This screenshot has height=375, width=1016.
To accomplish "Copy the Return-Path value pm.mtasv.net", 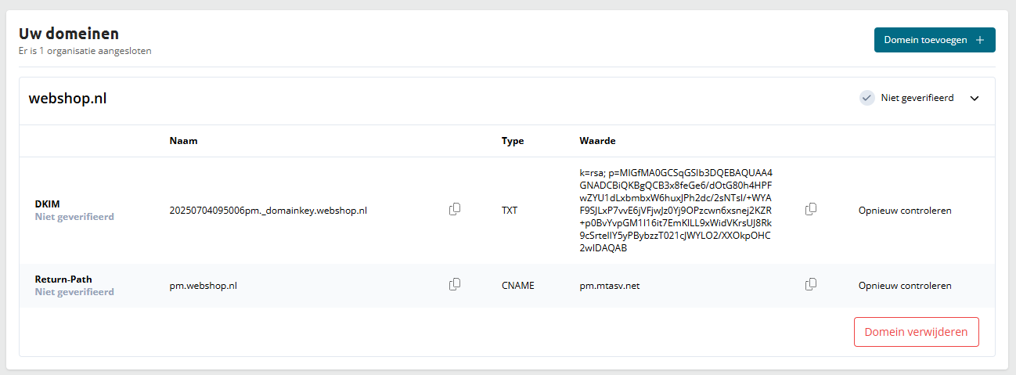I will pyautogui.click(x=811, y=285).
